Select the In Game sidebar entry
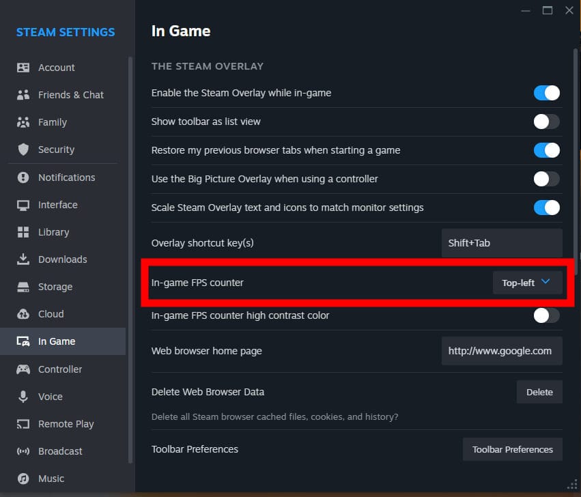 [63, 341]
